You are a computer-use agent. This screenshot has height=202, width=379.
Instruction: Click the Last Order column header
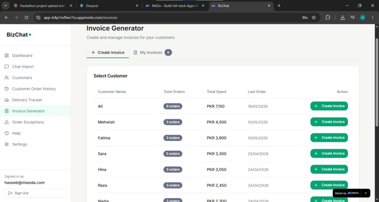click(257, 92)
